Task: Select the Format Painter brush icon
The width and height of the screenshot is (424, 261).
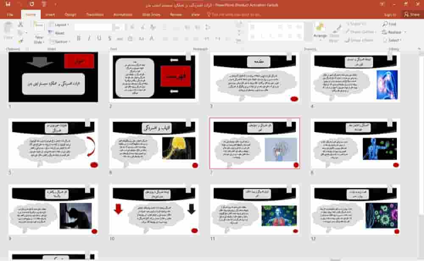Action: (20, 41)
